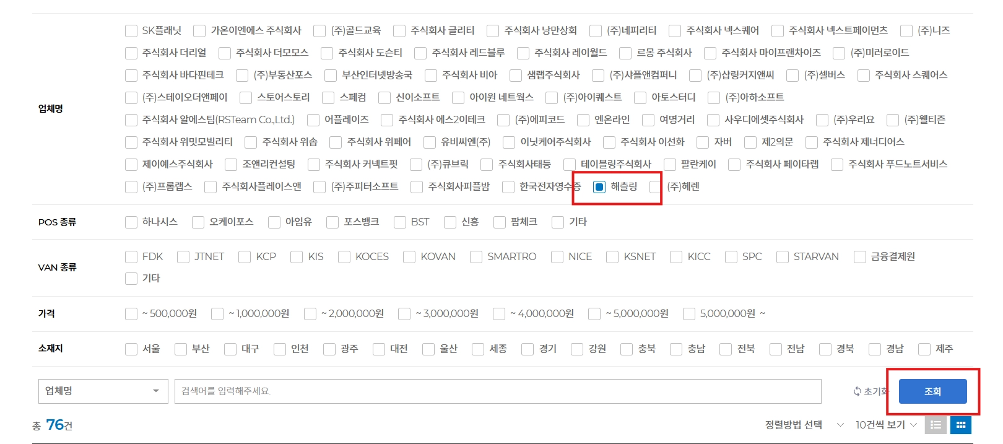
Task: Switch to list view icon
Action: tap(936, 425)
